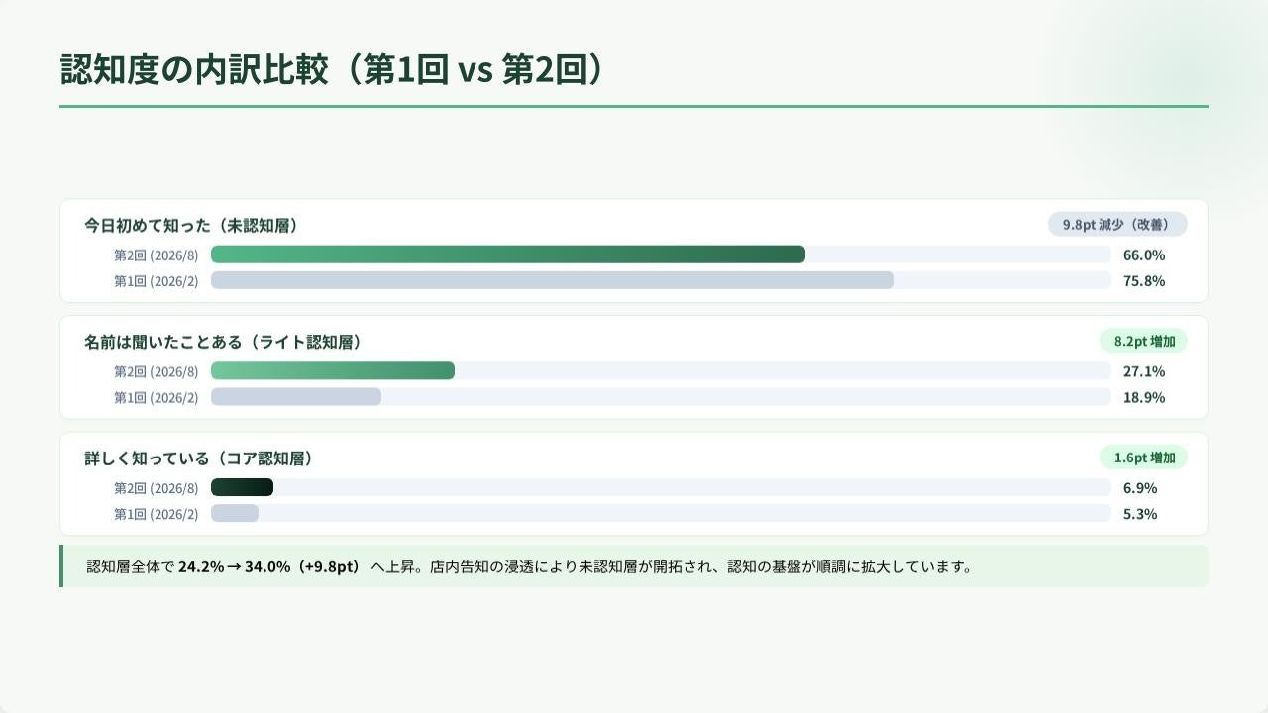Screen dimensions: 1268x713
Task: Click the 第2回 (2026/8) label in 未認知層 card
Action: [156, 255]
